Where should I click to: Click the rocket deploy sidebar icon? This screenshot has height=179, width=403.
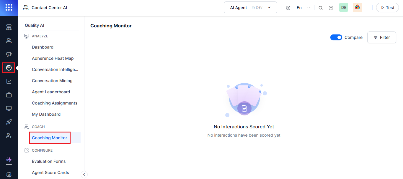[x=9, y=122]
